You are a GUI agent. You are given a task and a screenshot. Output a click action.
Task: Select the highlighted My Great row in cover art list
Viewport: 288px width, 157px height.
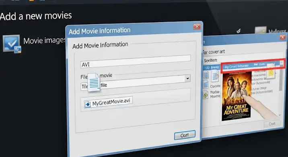pyautogui.click(x=253, y=65)
